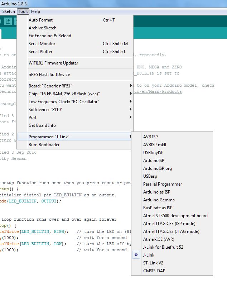This screenshot has width=227, height=282.
Task: Click the "Colby Newman" comment text
Action: [x=13, y=159]
